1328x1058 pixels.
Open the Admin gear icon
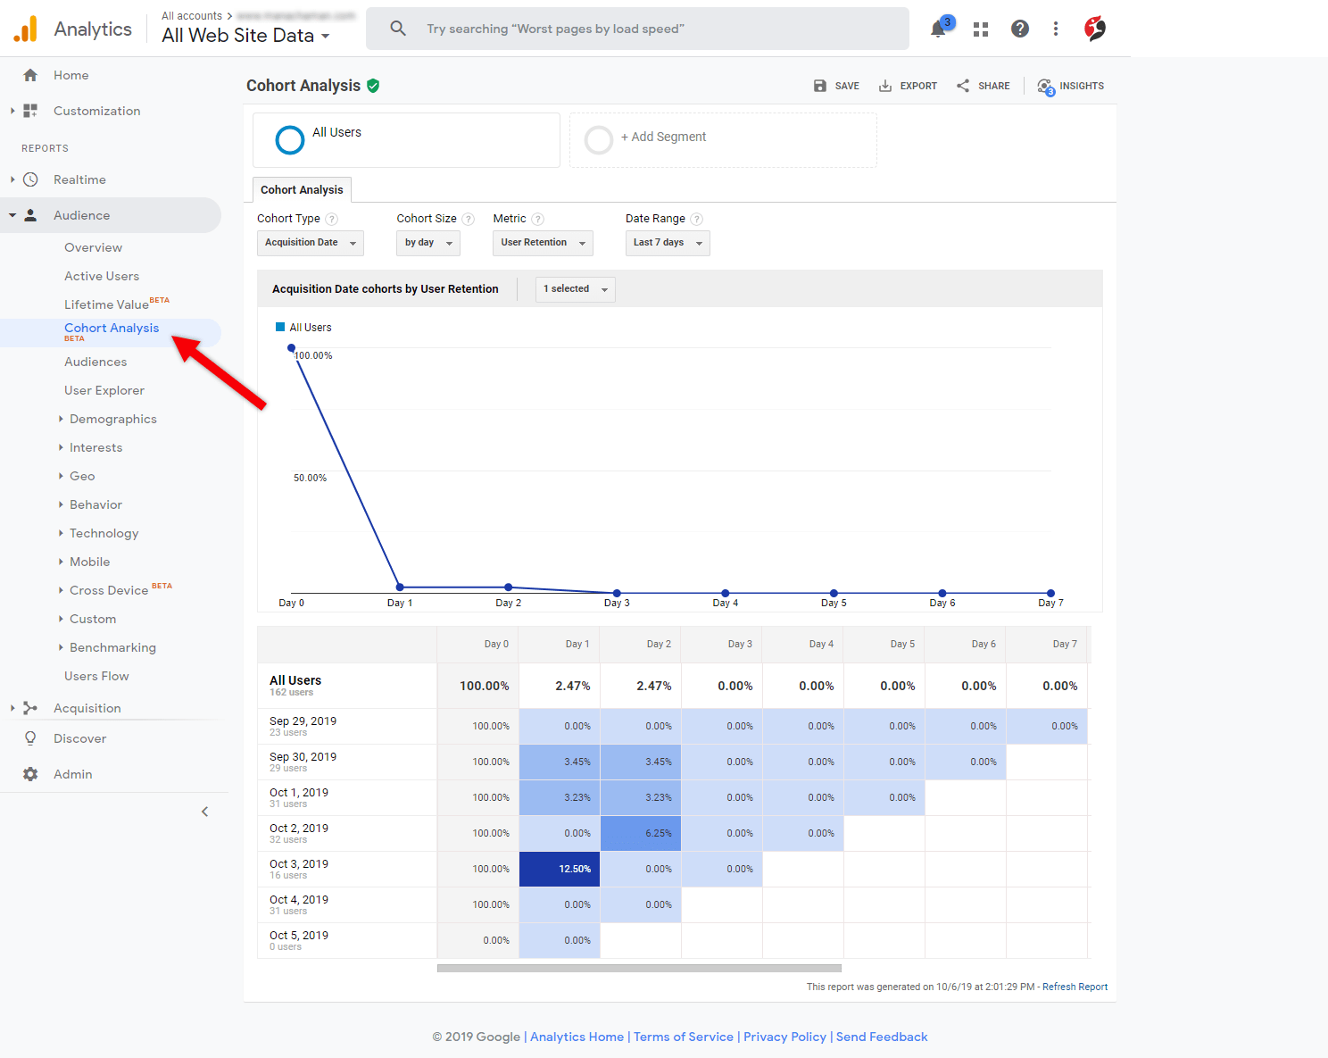click(73, 774)
